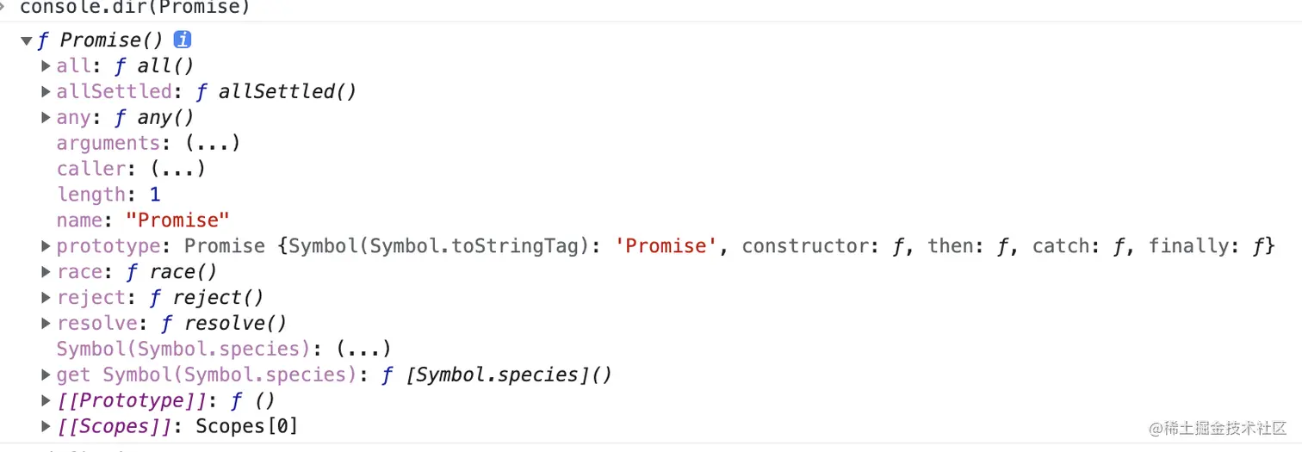Click the length property value 1
Viewport: 1302px width, 452px height.
coord(155,195)
